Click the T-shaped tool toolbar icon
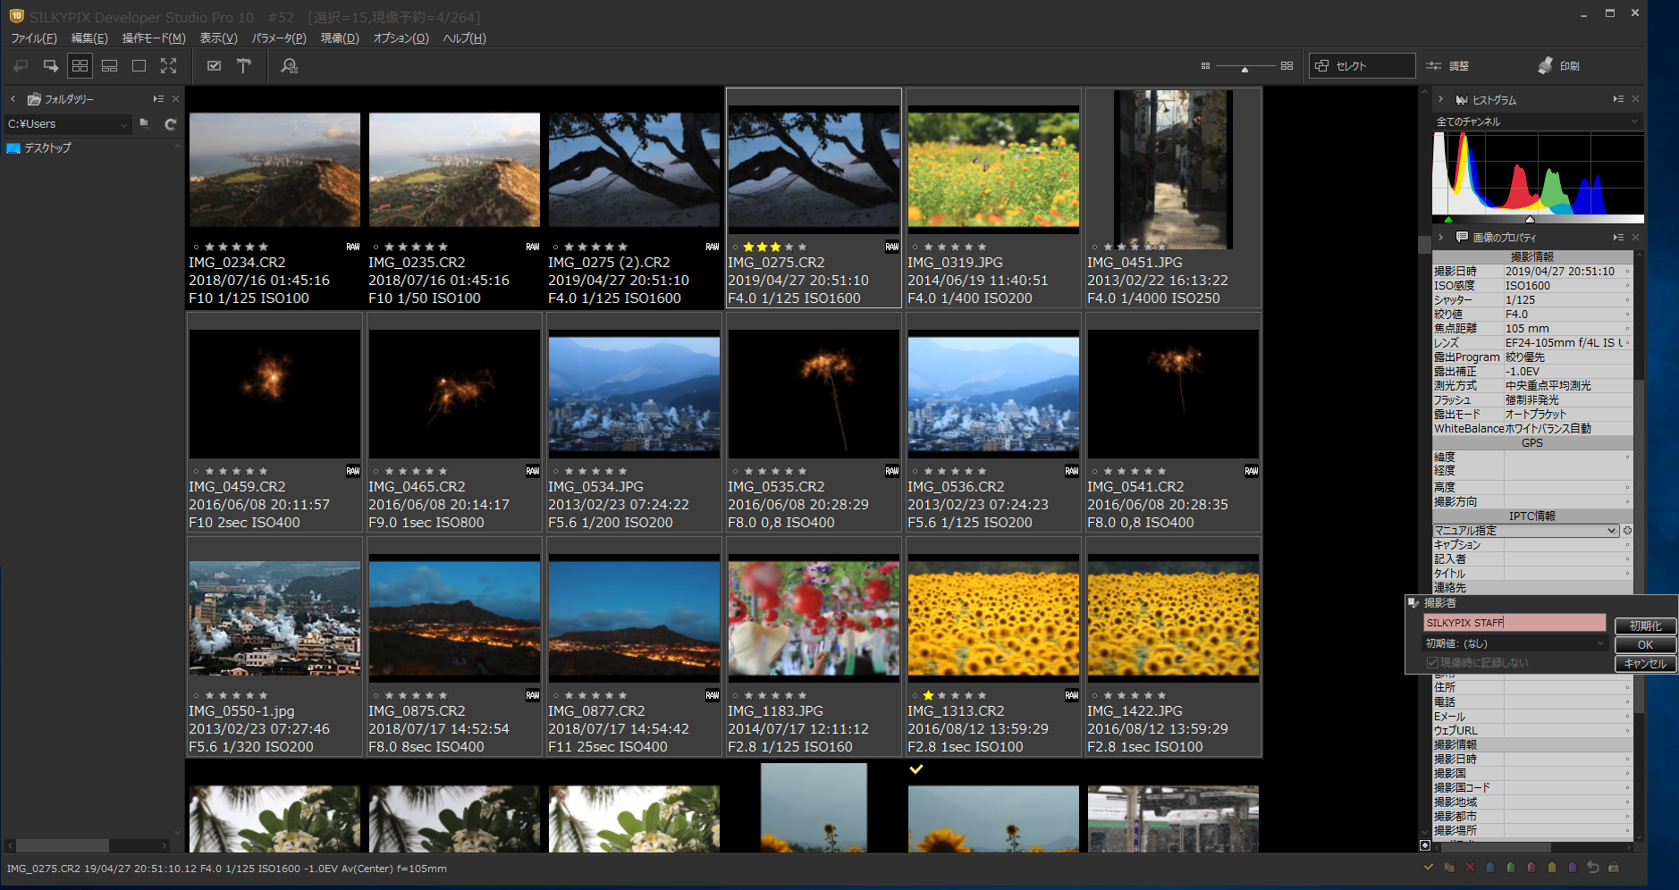Screen dimensions: 1679x890 pos(244,66)
